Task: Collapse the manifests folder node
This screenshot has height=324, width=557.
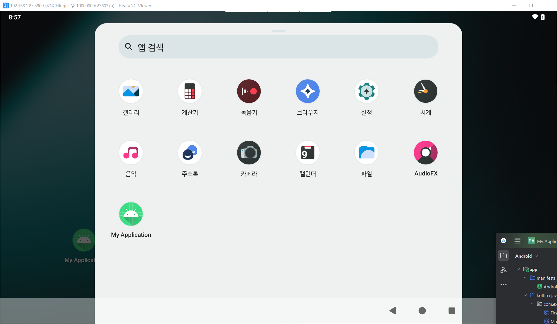Action: tap(525, 278)
